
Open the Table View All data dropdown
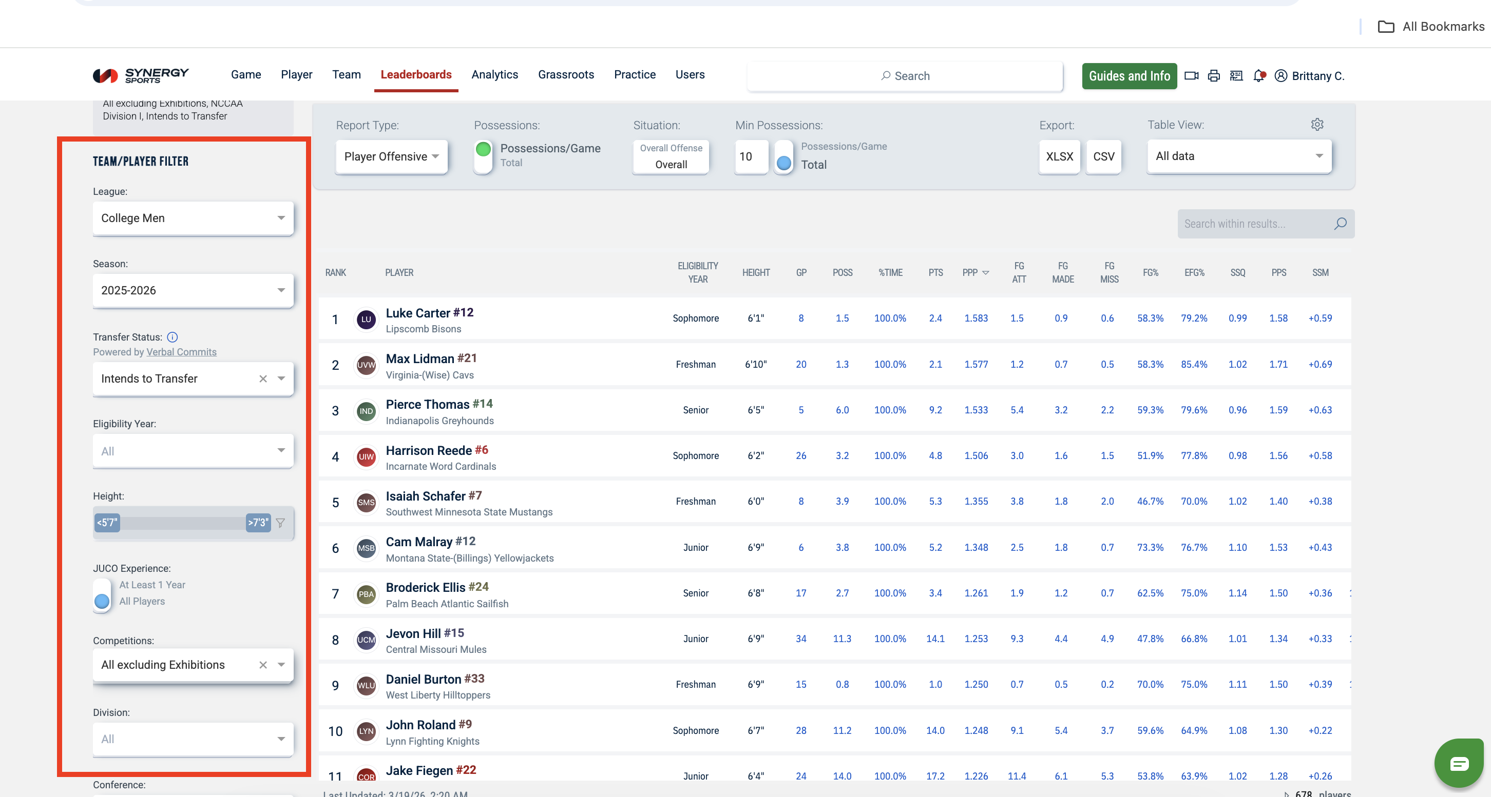coord(1238,156)
